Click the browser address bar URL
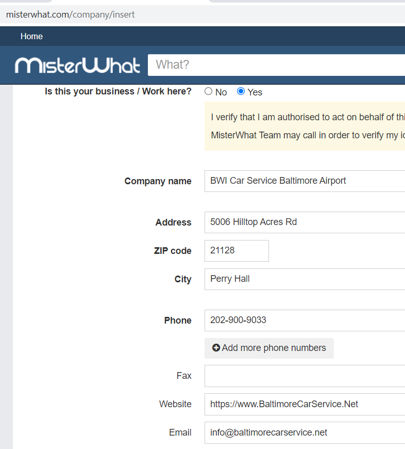This screenshot has width=405, height=449. [70, 14]
